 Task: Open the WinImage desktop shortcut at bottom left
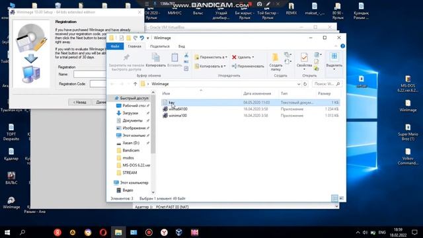click(11, 203)
